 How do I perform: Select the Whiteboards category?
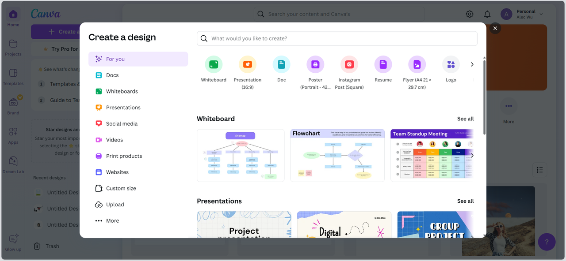tap(138, 91)
